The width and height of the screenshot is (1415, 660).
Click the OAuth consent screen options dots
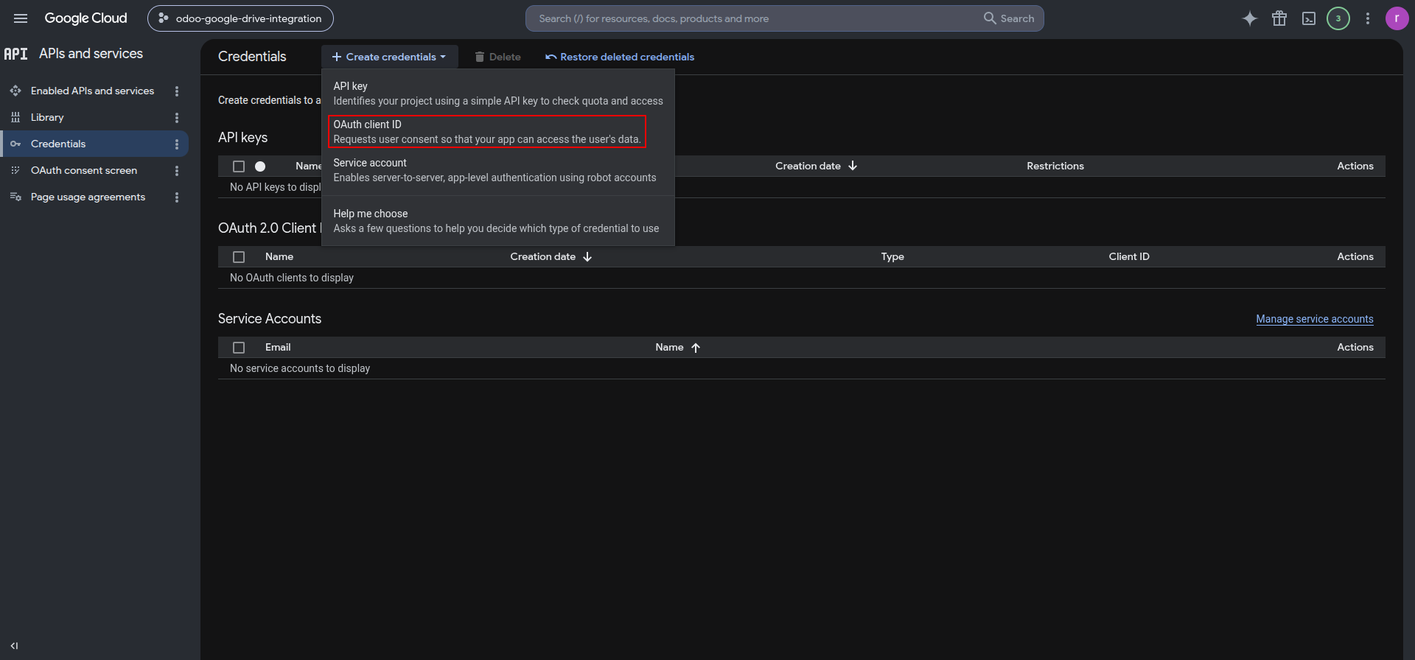[177, 171]
